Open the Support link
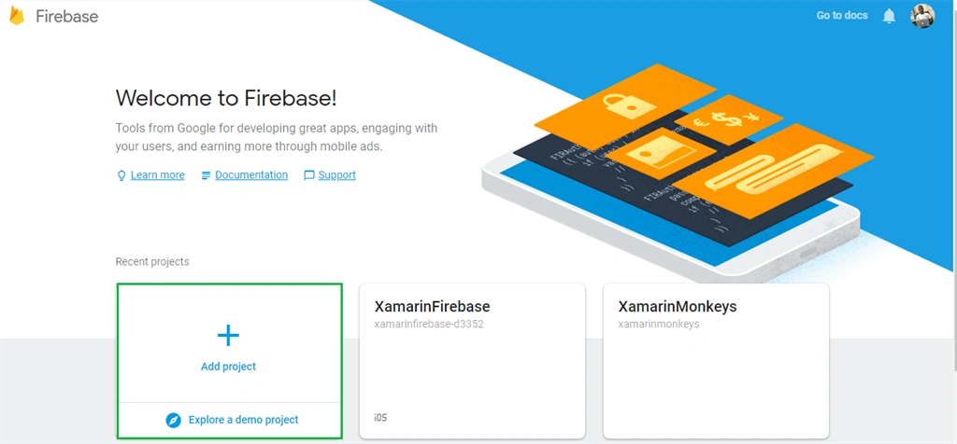957x444 pixels. tap(336, 175)
